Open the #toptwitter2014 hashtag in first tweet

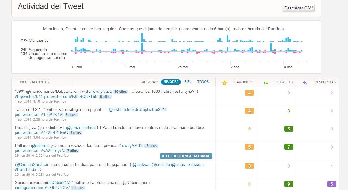[28, 97]
